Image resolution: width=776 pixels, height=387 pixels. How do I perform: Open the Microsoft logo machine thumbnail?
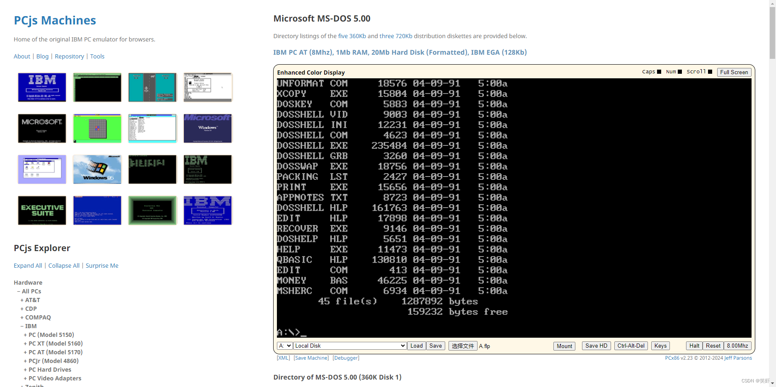(41, 128)
